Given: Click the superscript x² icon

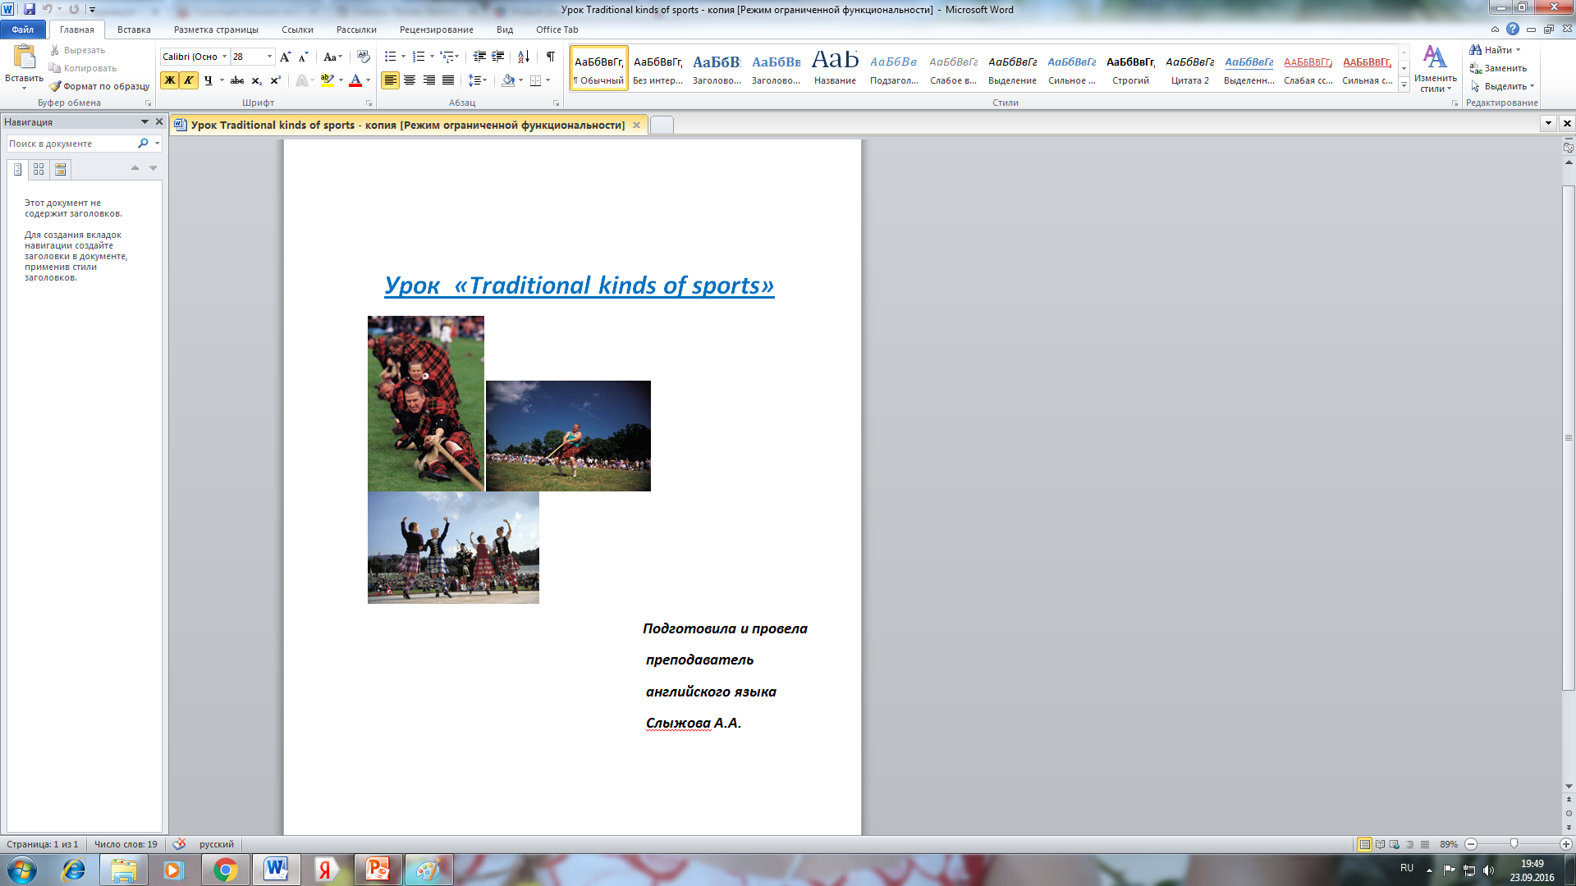Looking at the screenshot, I should [x=275, y=80].
